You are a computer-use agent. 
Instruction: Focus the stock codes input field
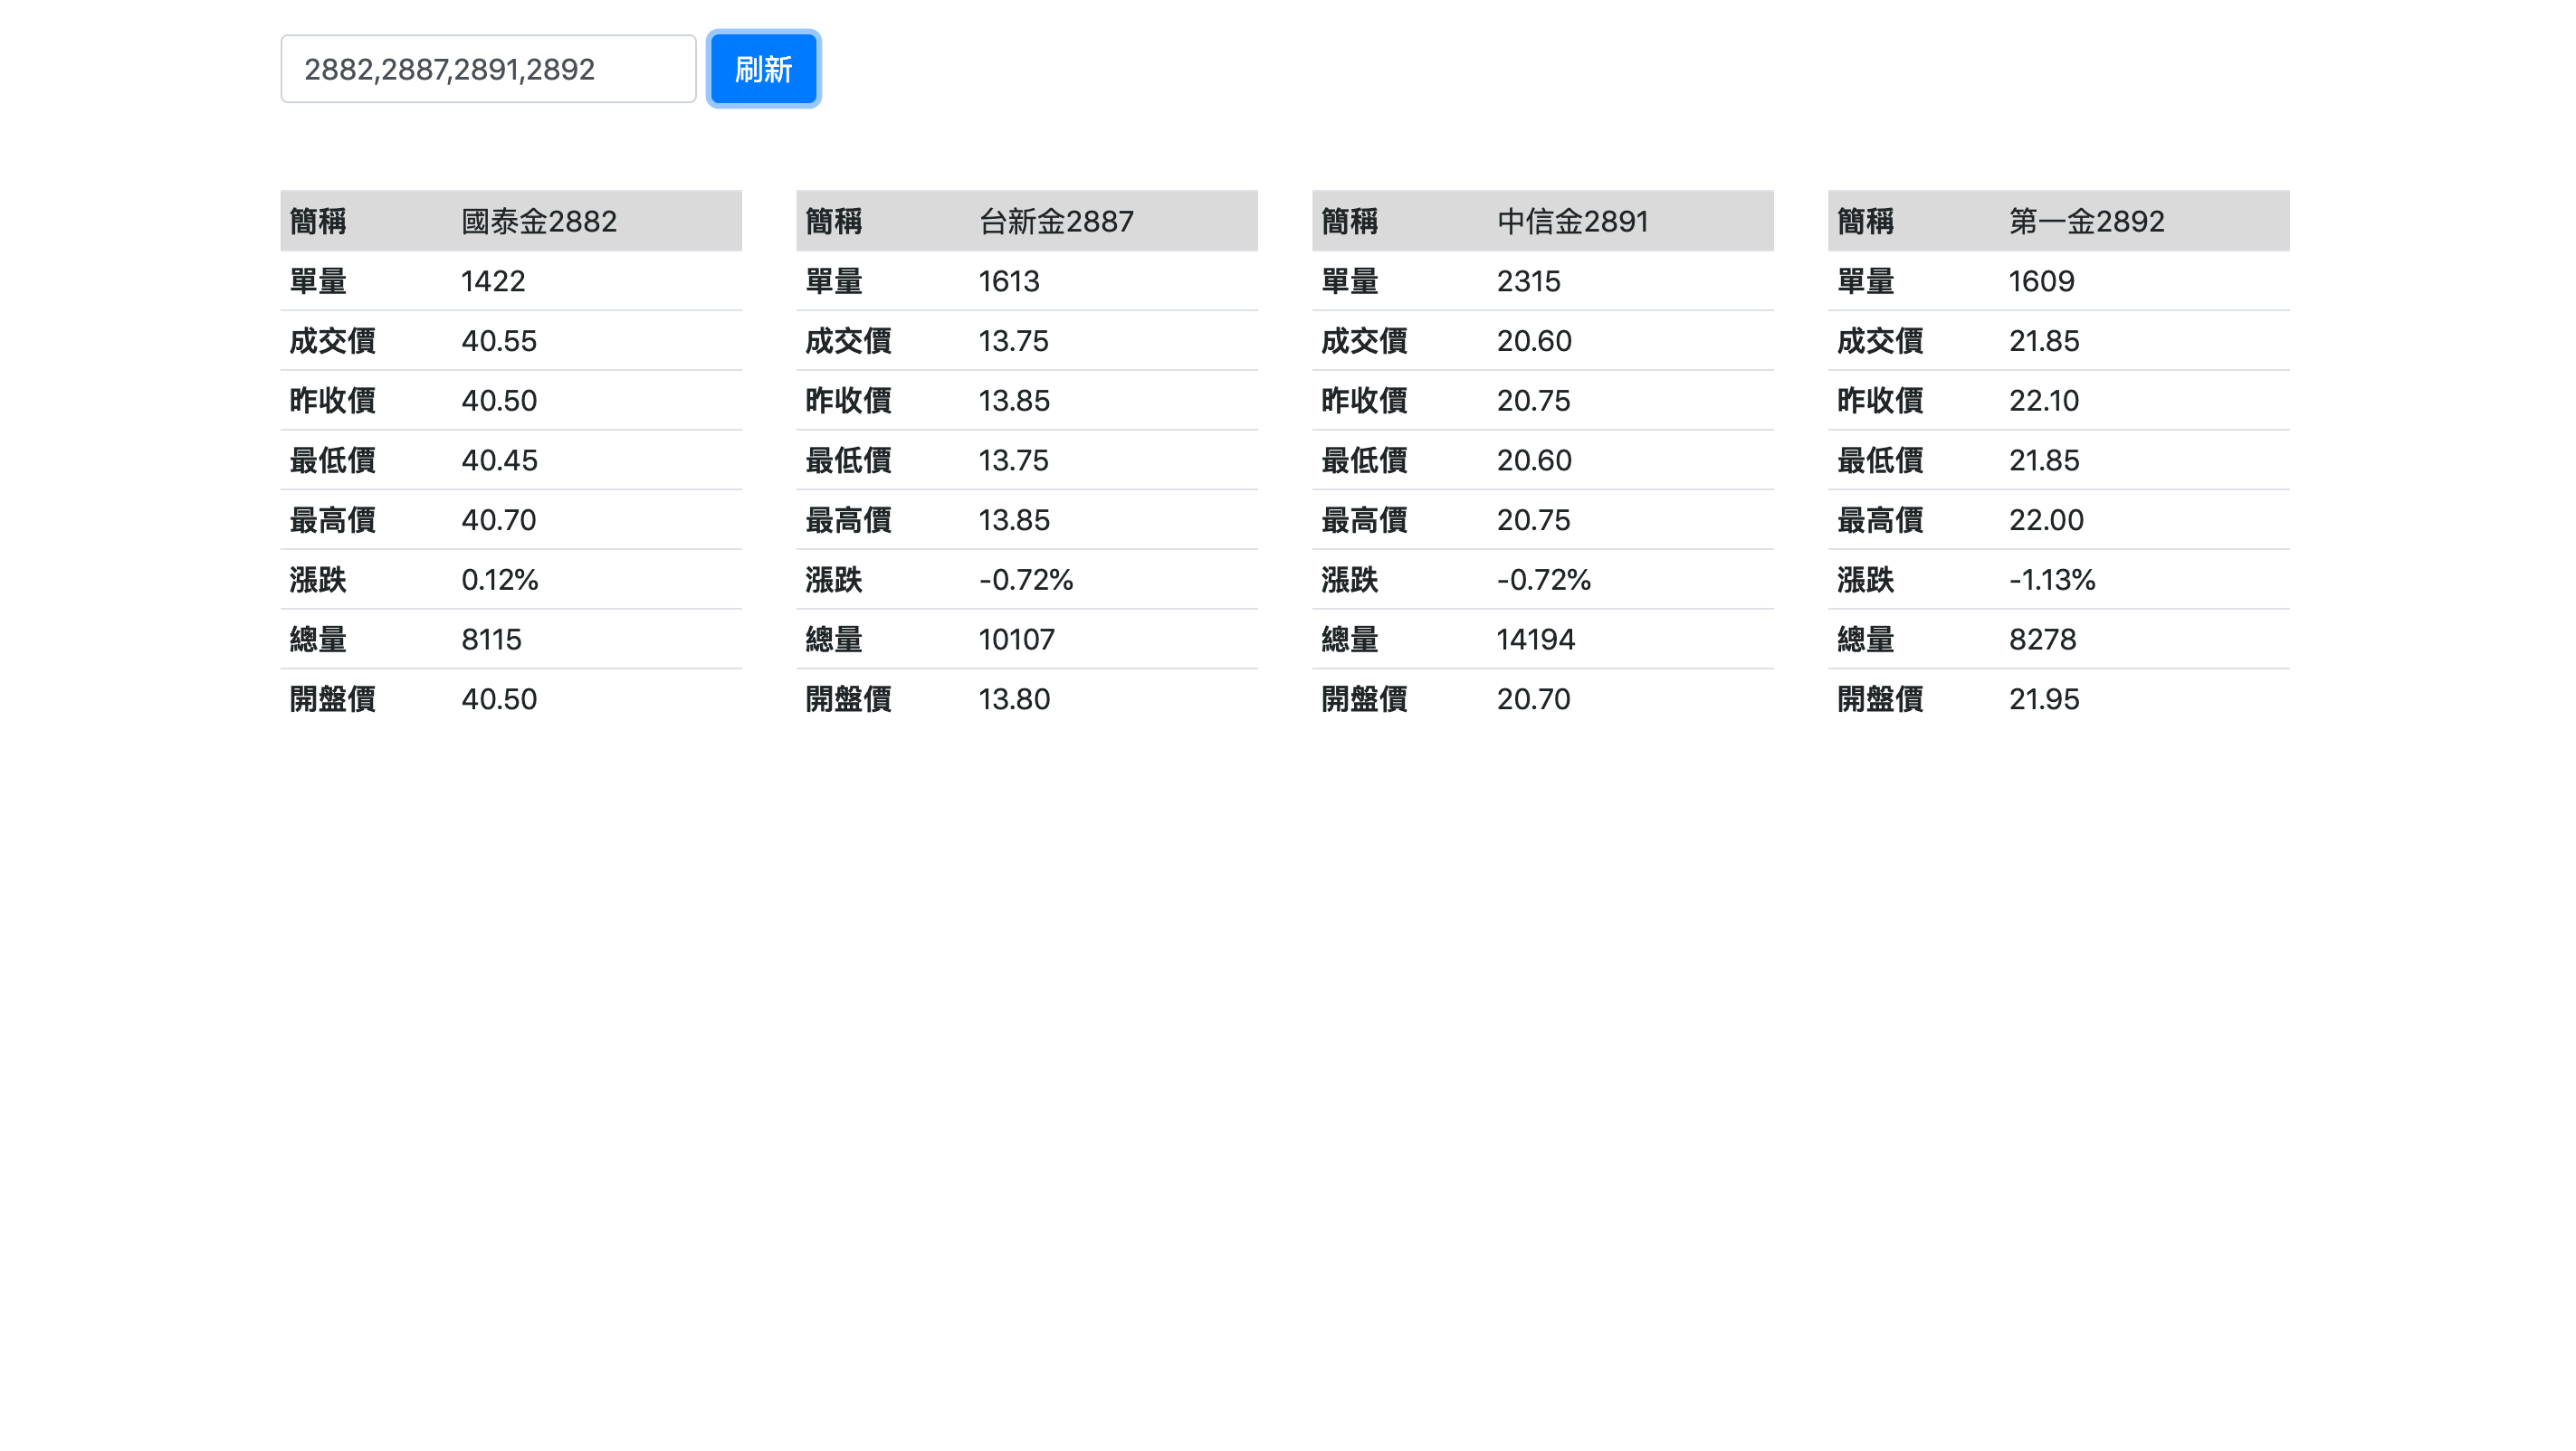(488, 69)
